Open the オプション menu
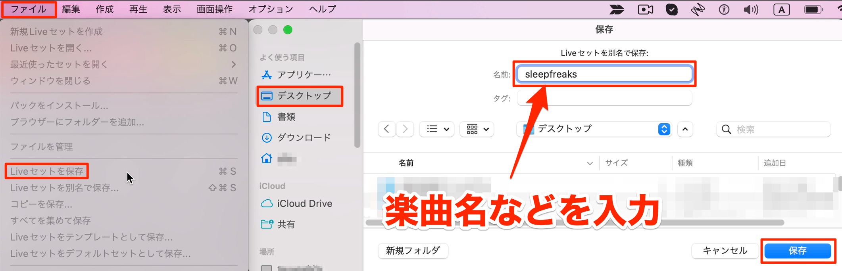 tap(271, 9)
